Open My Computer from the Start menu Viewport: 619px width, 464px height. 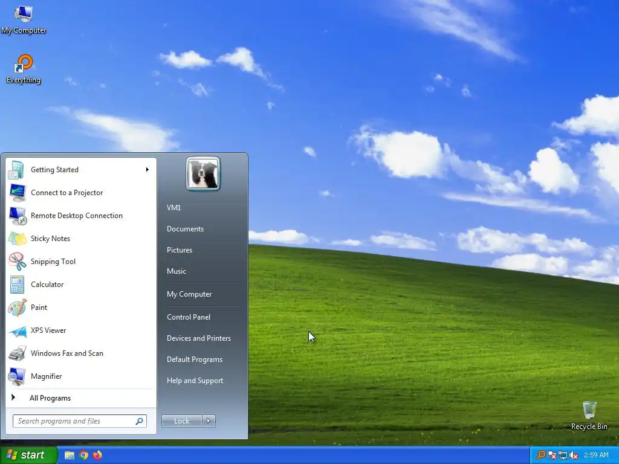tap(189, 294)
